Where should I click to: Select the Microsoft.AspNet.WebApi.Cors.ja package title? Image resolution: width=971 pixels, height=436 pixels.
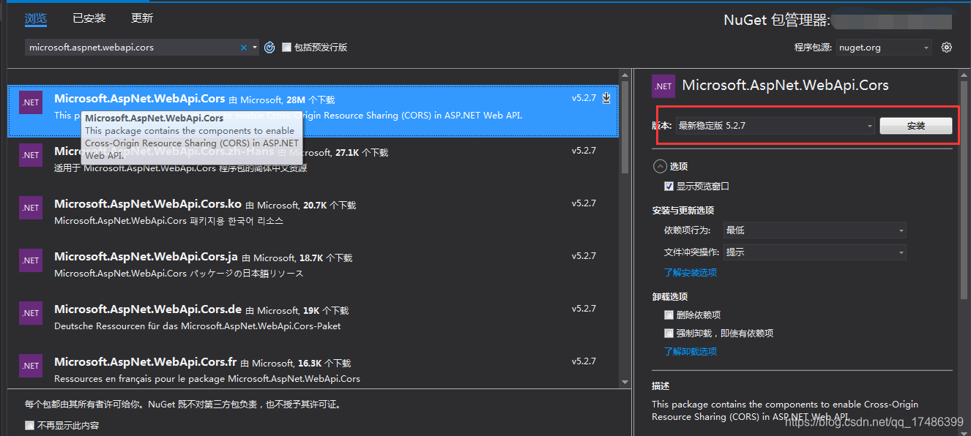(146, 257)
